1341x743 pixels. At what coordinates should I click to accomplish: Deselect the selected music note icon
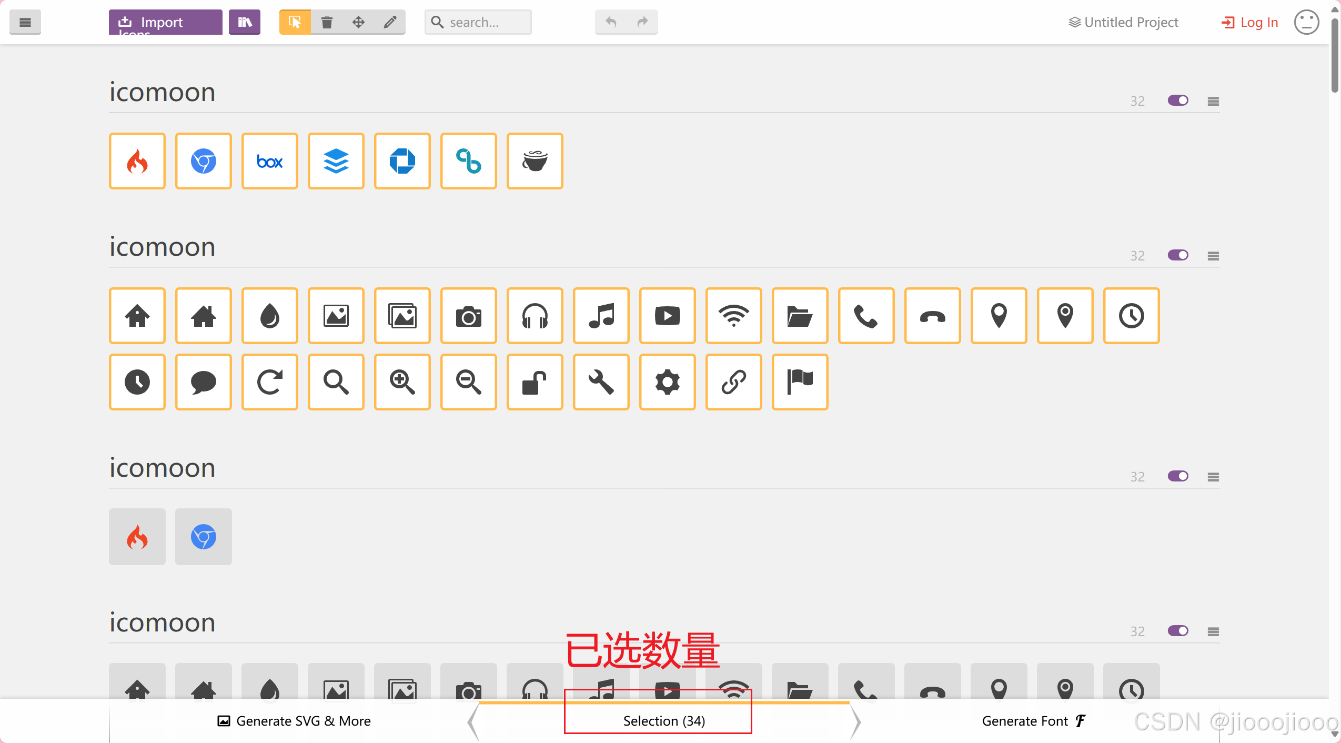pos(601,316)
